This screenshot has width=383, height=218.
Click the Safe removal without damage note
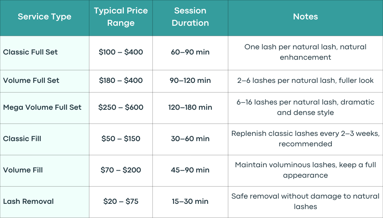pyautogui.click(x=305, y=202)
